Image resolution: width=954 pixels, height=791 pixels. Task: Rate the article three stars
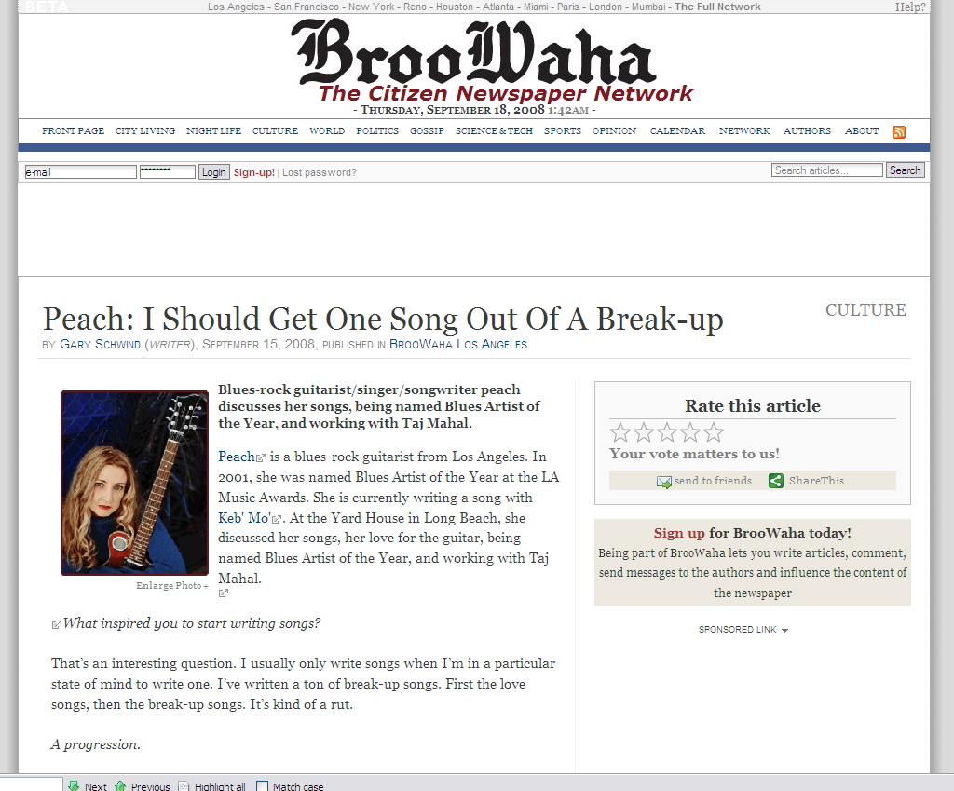coord(667,432)
